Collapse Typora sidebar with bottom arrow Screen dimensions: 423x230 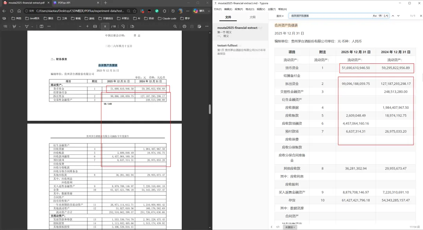coord(272,227)
